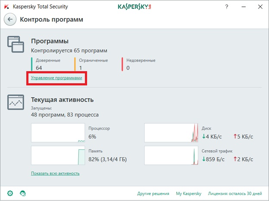This screenshot has width=269, height=201.
Task: Click disk upload rate 5 КБ/с
Action: [x=243, y=137]
